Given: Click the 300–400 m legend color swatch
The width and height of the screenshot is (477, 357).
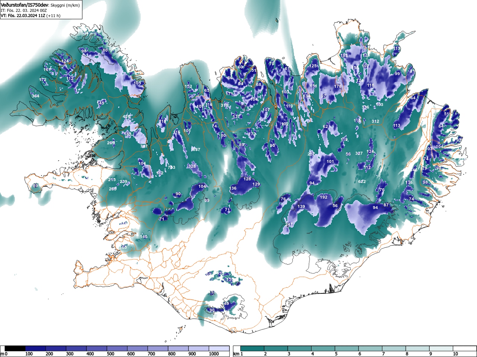Looking at the screenshot, I should click(x=76, y=348).
